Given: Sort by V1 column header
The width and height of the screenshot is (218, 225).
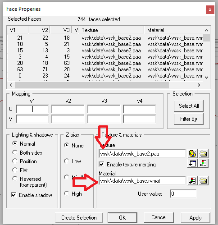Looking at the screenshot, I should click(18, 30).
